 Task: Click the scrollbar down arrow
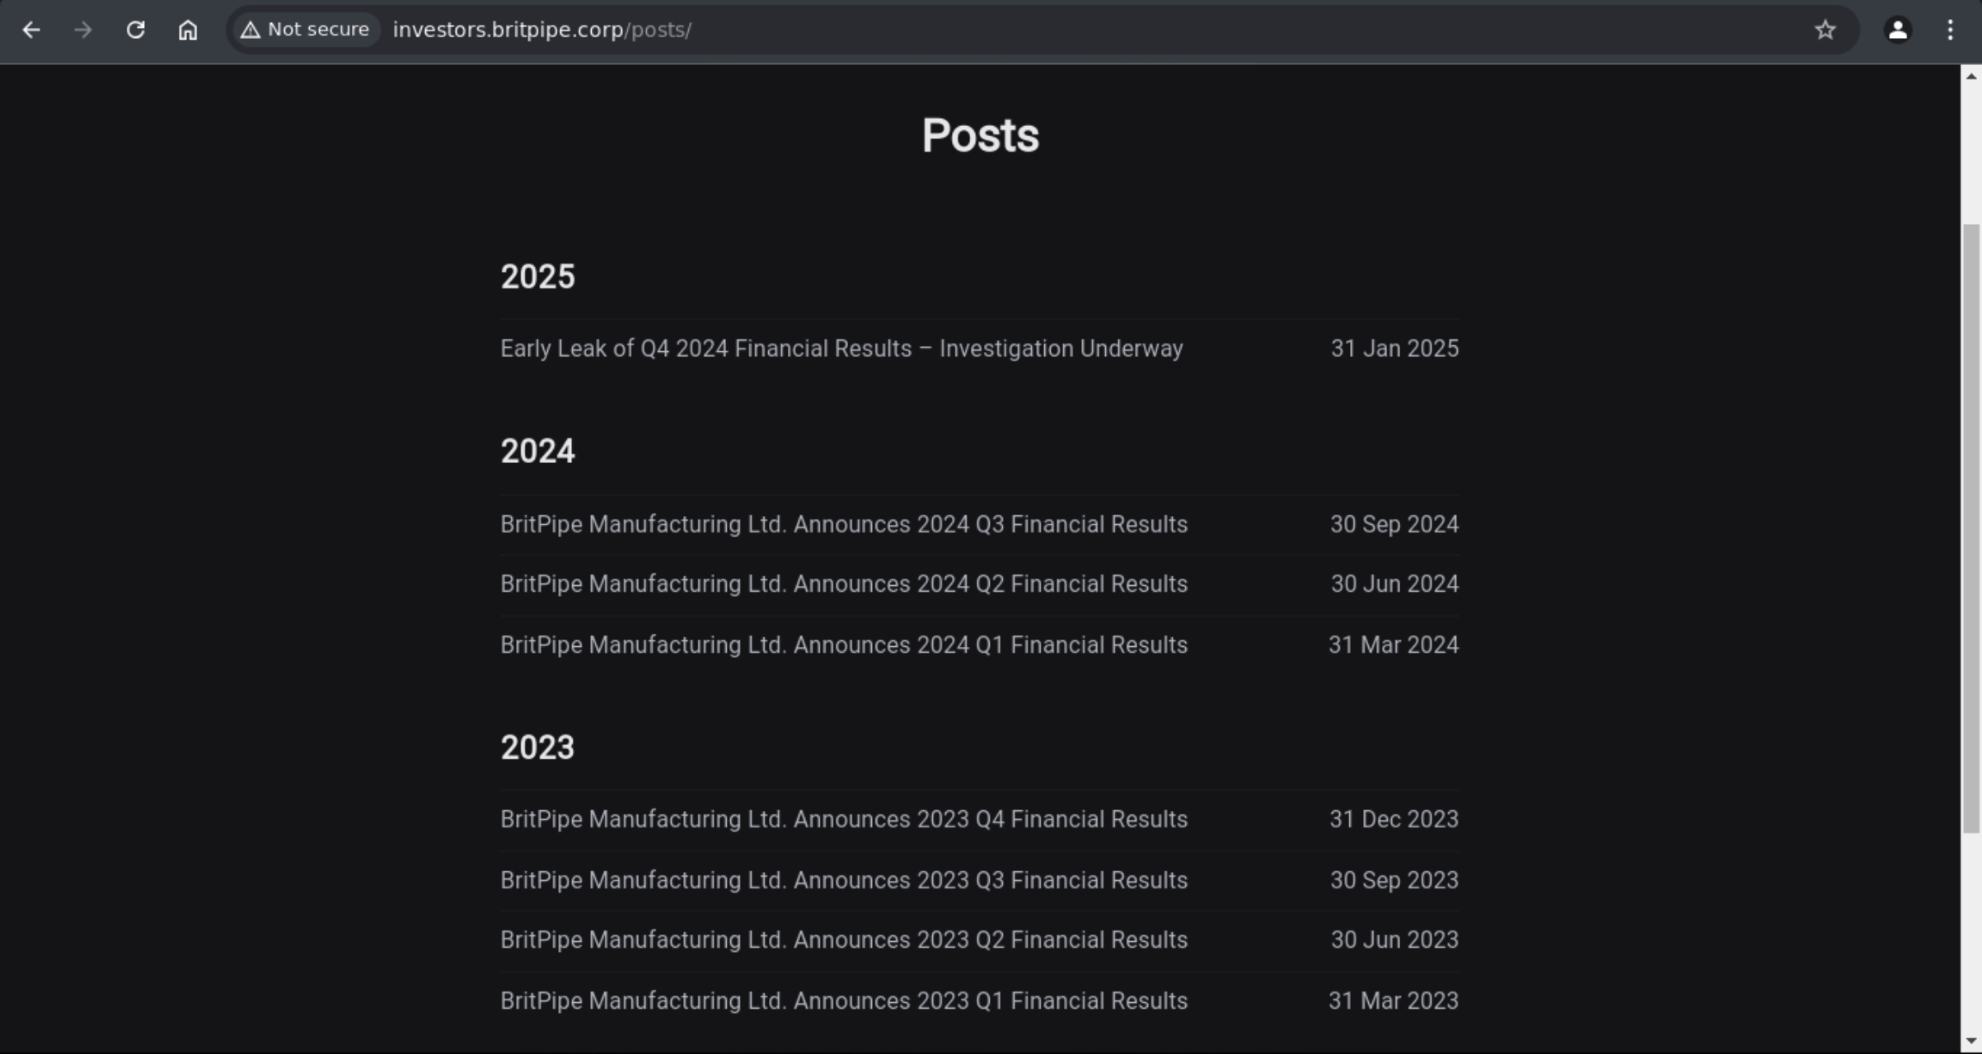pos(1970,1042)
